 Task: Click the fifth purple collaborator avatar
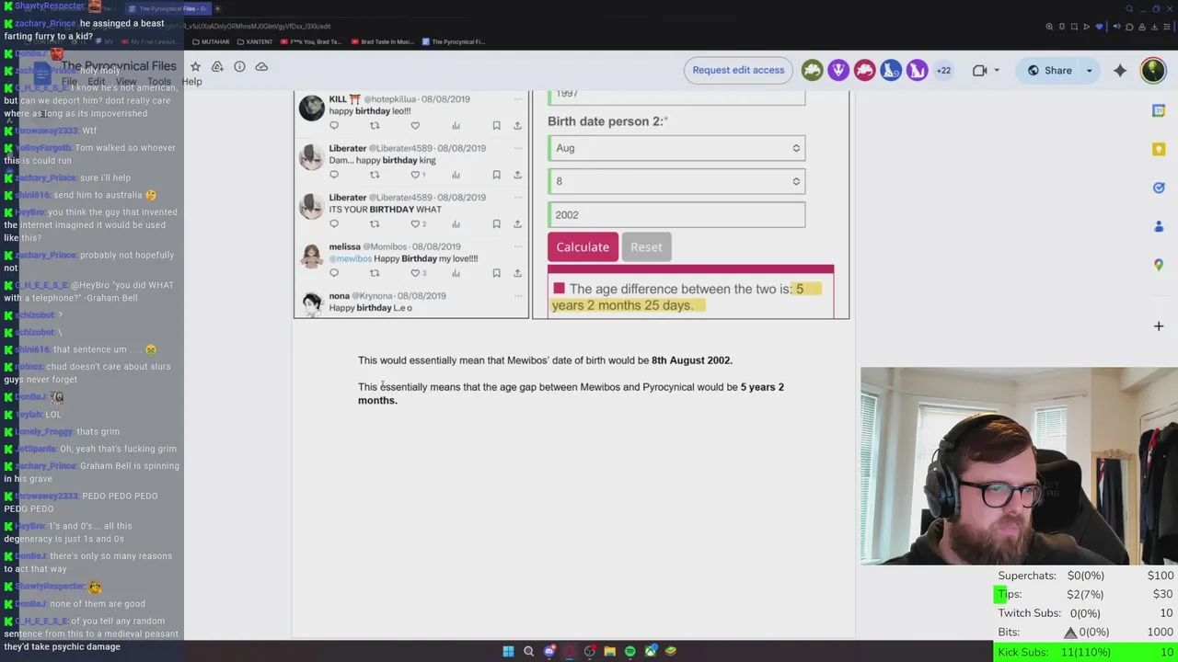pyautogui.click(x=917, y=70)
